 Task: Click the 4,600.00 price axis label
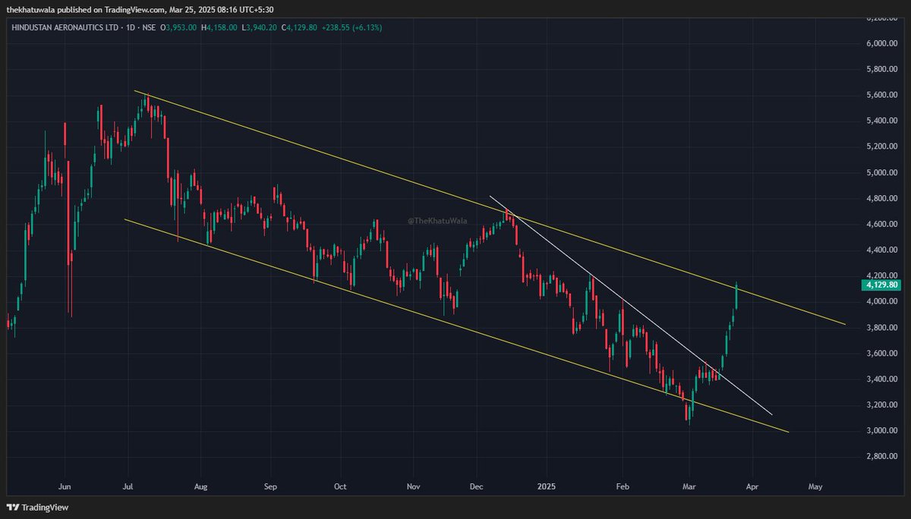883,224
